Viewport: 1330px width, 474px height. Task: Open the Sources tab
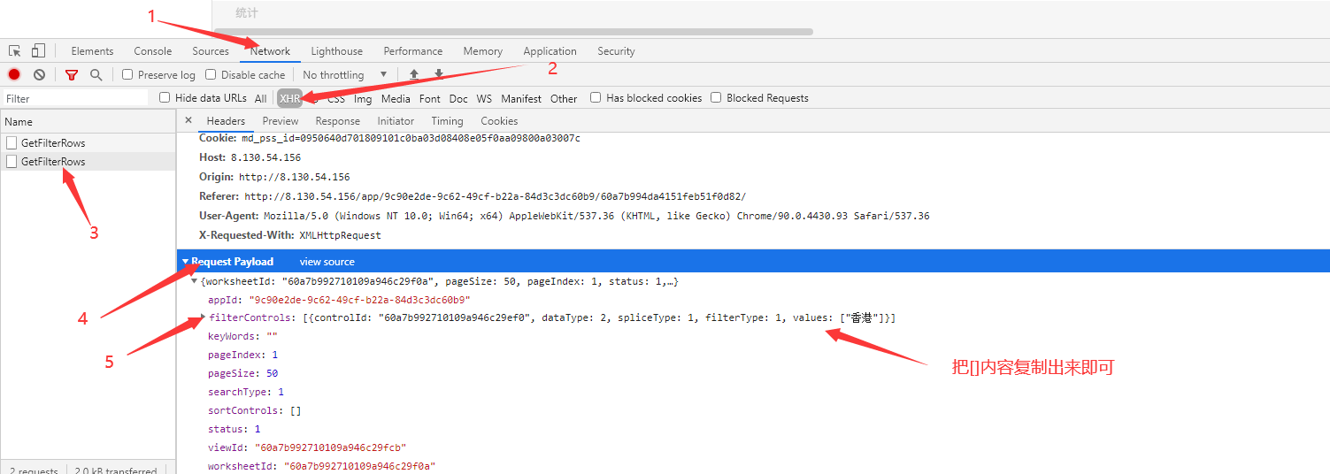pyautogui.click(x=211, y=51)
